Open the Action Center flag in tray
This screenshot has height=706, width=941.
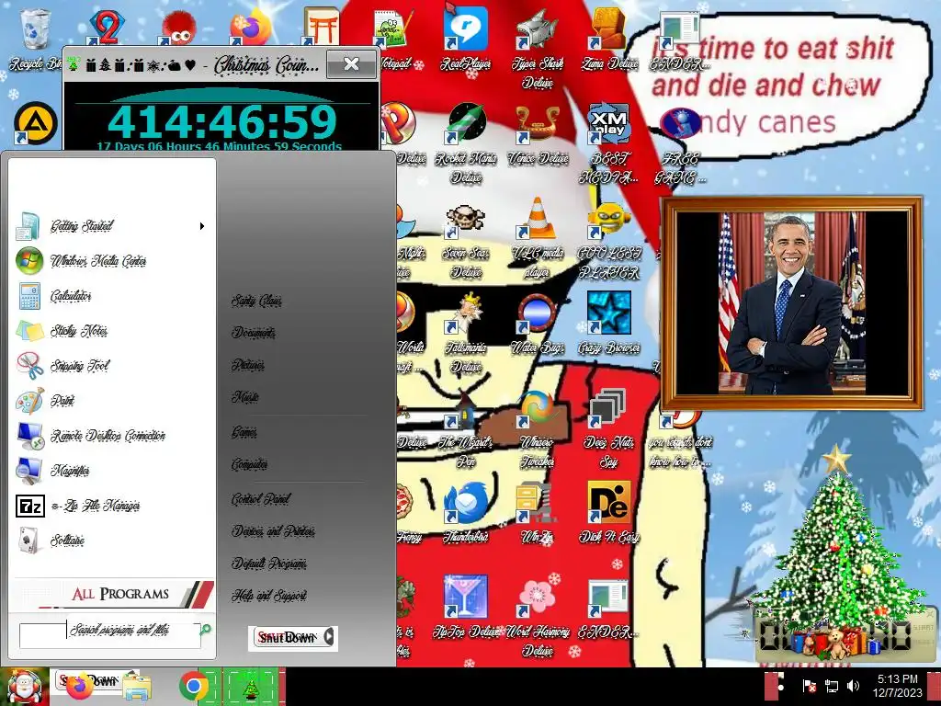pyautogui.click(x=809, y=686)
